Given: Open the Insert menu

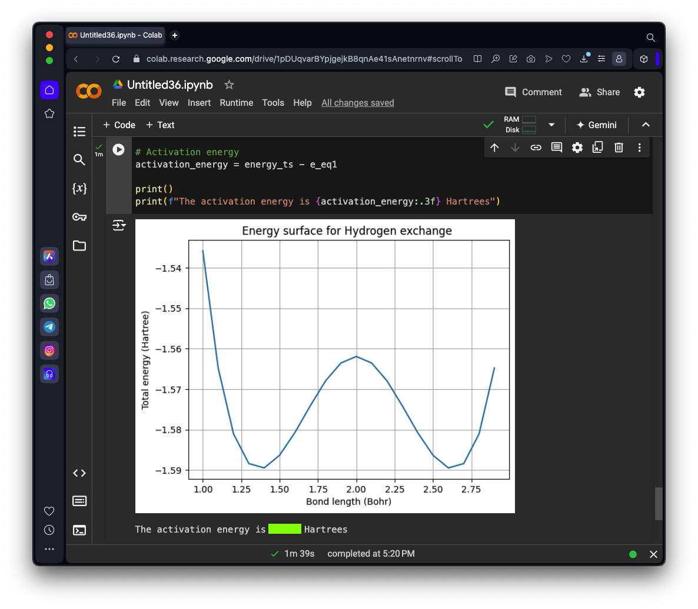Looking at the screenshot, I should point(199,103).
